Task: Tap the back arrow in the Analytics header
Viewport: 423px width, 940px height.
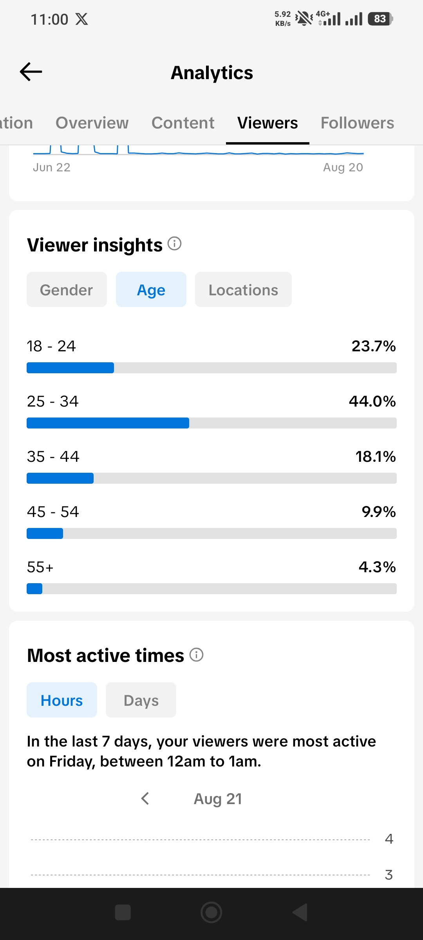Action: coord(31,72)
